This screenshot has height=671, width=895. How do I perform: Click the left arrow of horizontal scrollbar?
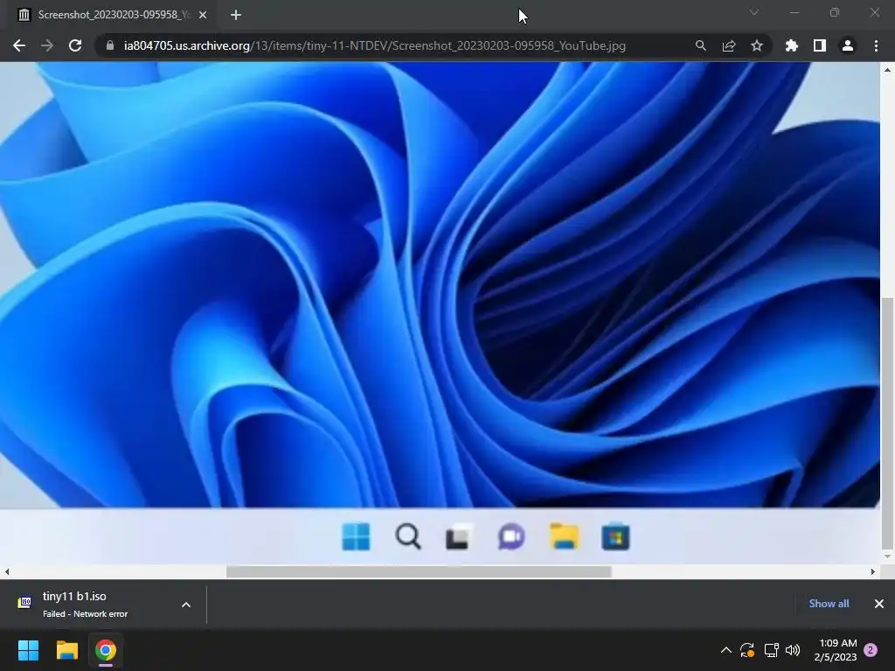coord(7,571)
